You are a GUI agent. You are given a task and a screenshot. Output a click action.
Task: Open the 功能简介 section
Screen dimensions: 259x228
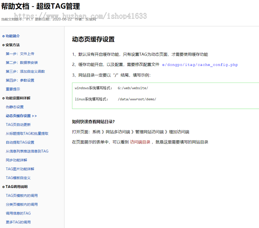tap(13, 36)
